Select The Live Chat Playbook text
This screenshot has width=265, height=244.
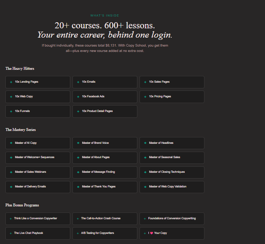(x=29, y=233)
